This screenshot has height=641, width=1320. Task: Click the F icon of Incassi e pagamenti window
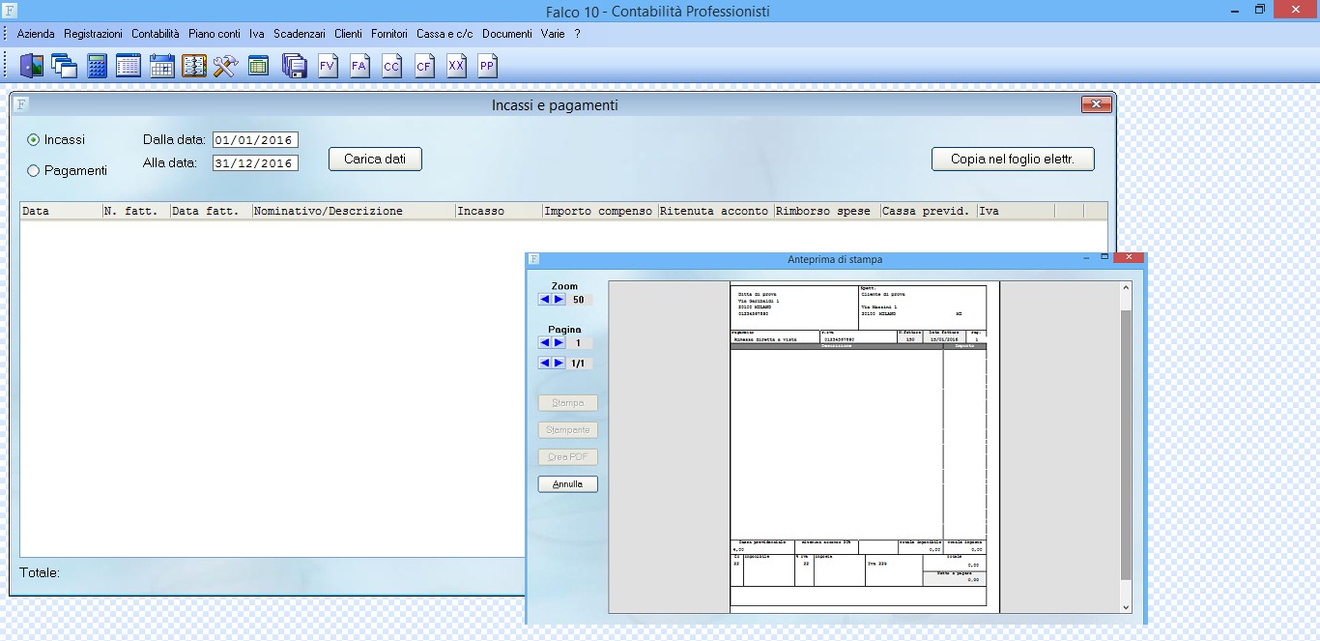click(21, 104)
